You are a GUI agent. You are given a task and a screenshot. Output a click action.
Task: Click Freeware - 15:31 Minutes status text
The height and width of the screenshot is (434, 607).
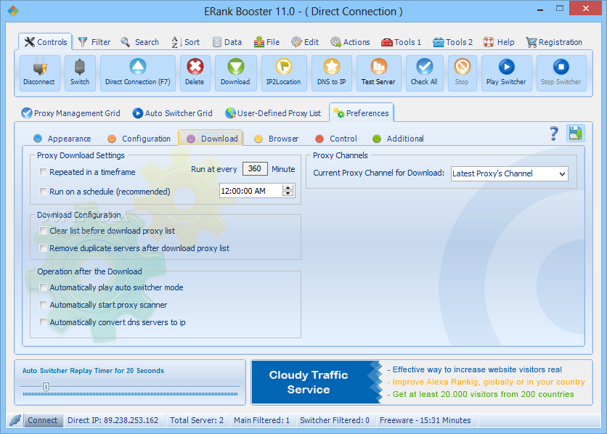(425, 420)
